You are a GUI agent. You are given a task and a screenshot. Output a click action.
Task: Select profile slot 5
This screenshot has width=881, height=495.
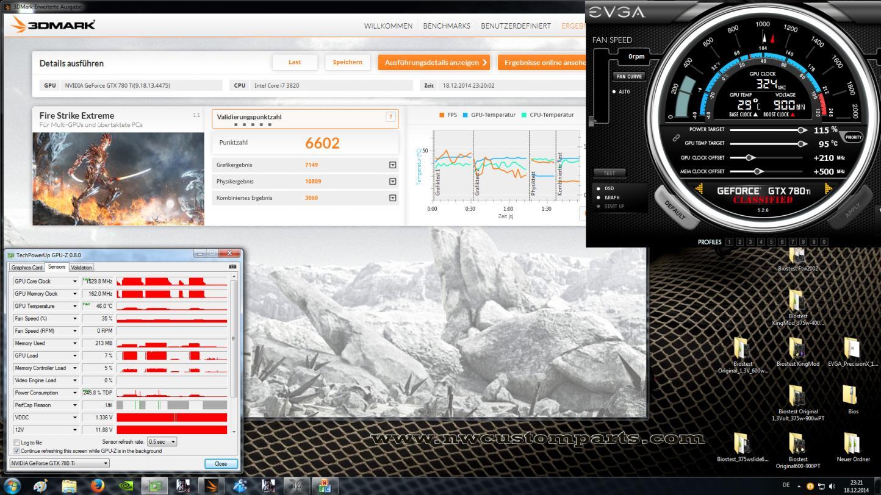771,242
